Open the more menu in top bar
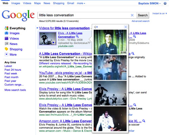The image size is (169, 135). [x=81, y=3]
